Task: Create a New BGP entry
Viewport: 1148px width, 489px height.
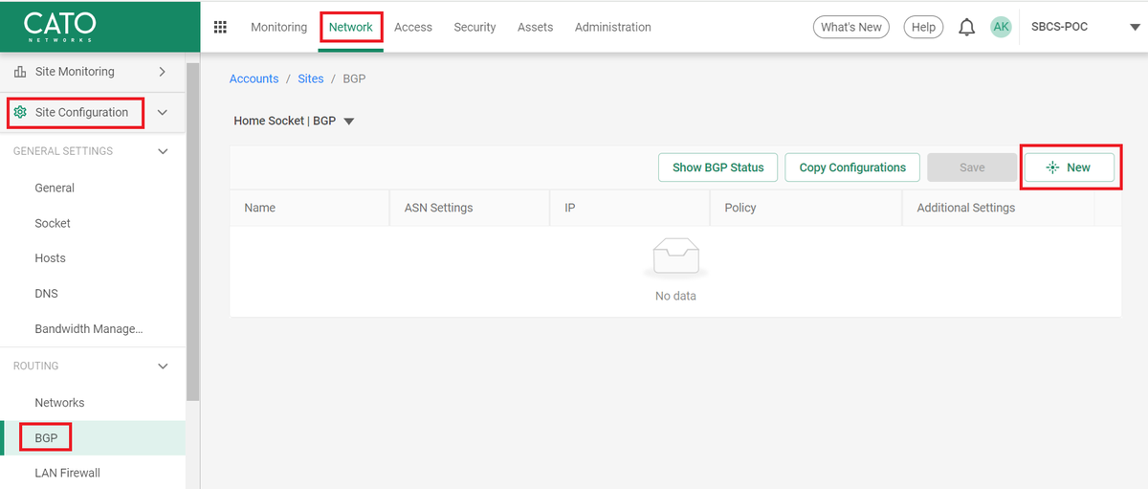Action: click(x=1070, y=167)
